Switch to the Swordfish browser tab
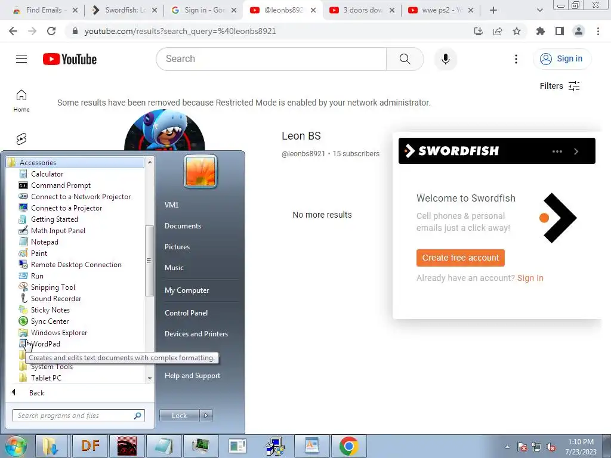611x458 pixels. pos(125,10)
